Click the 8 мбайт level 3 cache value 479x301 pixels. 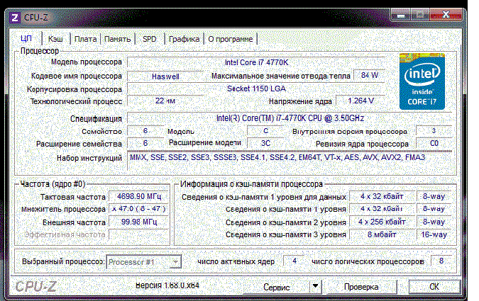click(x=382, y=234)
